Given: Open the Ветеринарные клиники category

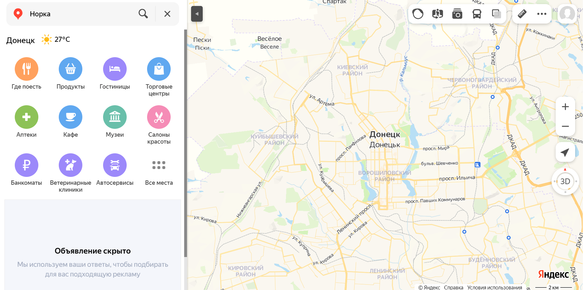Looking at the screenshot, I should (x=70, y=173).
